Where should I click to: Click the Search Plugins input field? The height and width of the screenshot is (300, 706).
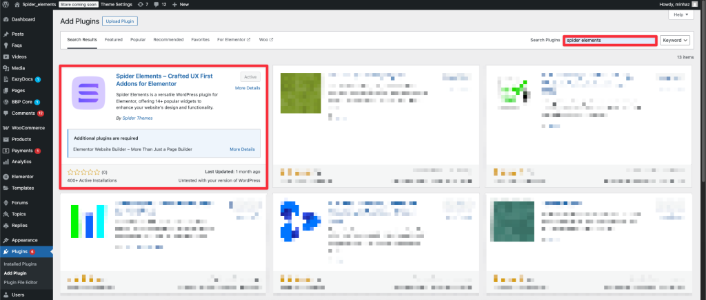point(609,40)
